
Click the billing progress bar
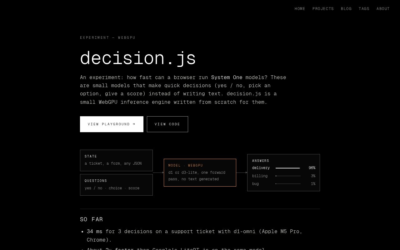[x=288, y=176]
